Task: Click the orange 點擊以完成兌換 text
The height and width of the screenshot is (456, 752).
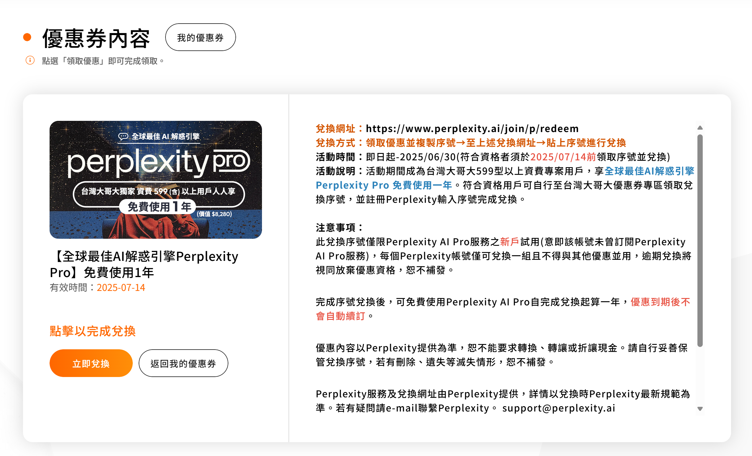Action: pyautogui.click(x=92, y=331)
